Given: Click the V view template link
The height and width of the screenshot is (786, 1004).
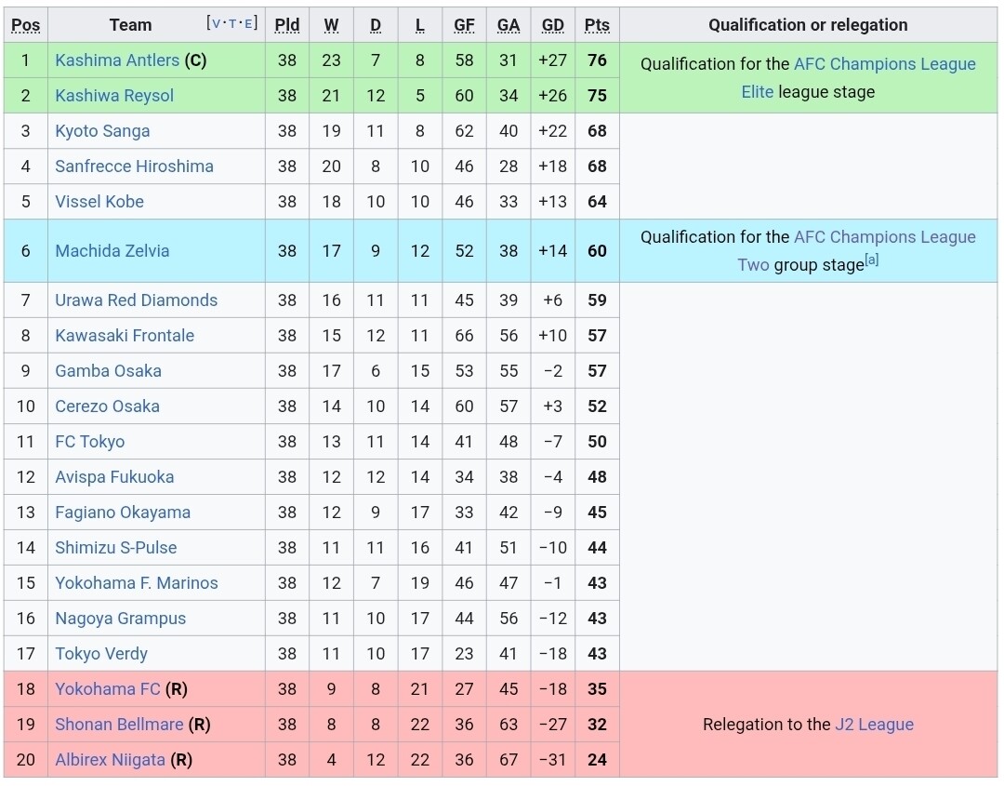Looking at the screenshot, I should 218,23.
